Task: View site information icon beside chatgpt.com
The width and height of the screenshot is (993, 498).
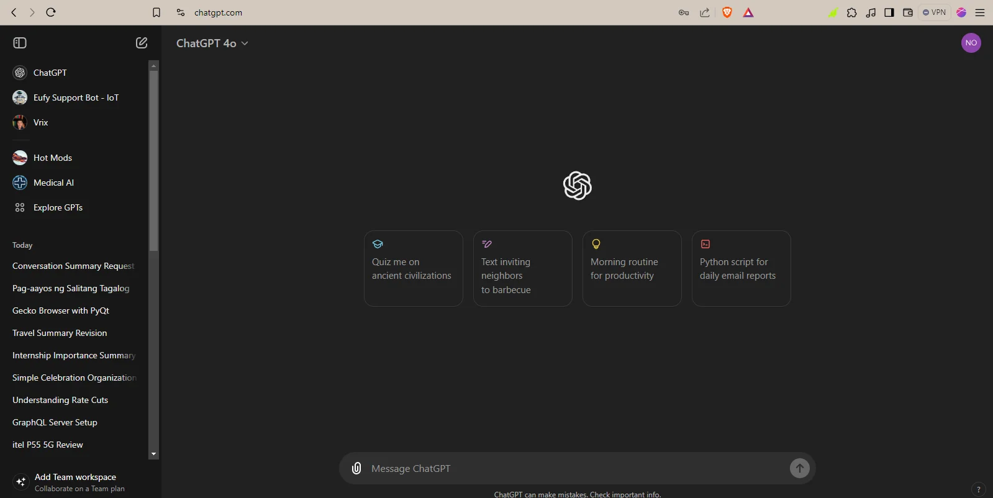Action: (181, 12)
